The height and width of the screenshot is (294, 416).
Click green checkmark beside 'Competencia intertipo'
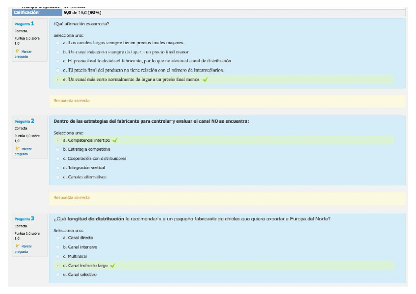(x=115, y=140)
